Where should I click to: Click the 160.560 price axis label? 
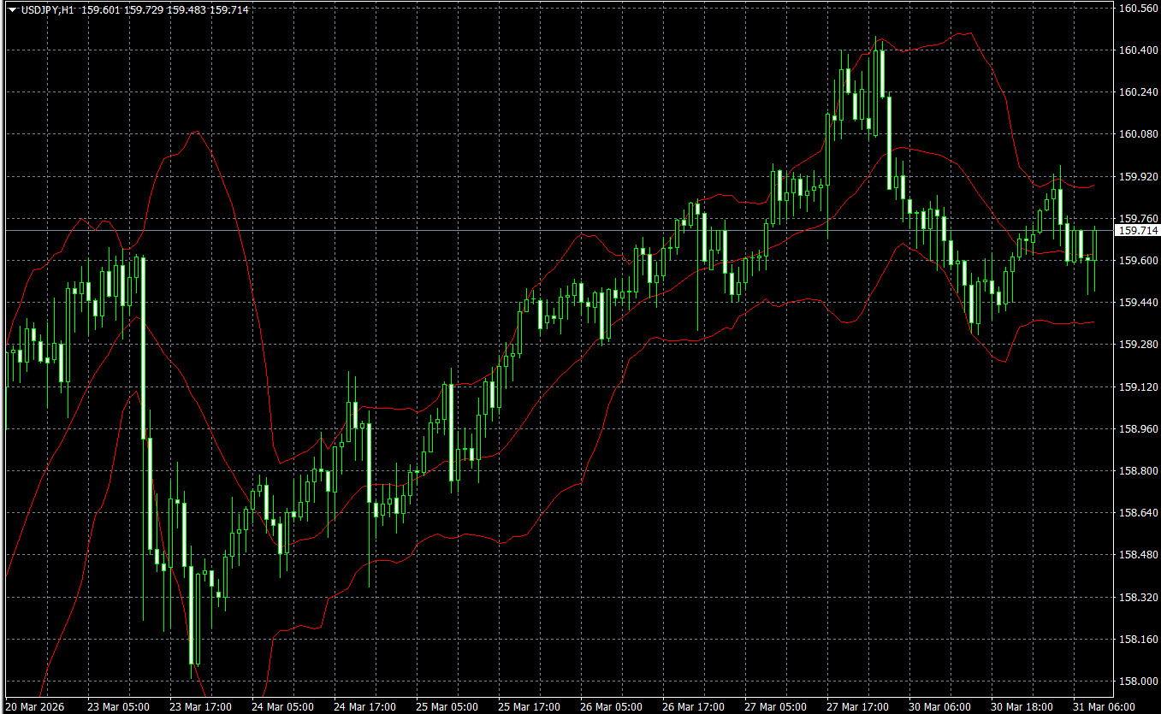(1138, 9)
